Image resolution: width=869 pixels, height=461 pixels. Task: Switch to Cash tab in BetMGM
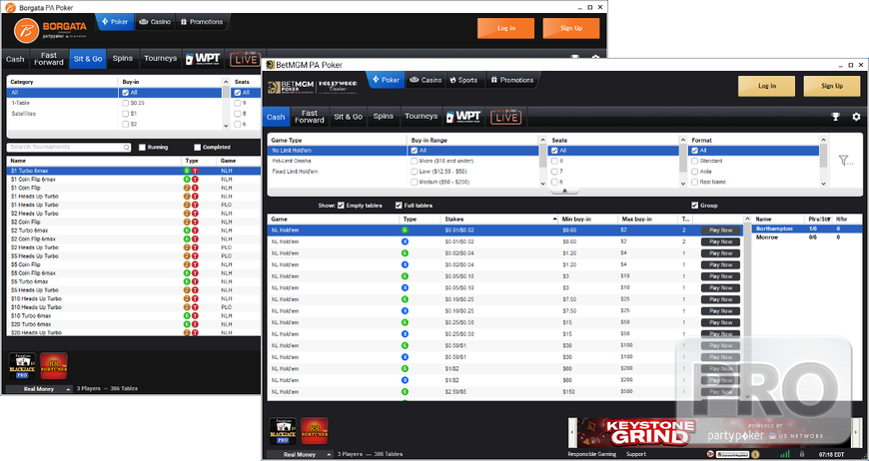(x=276, y=117)
